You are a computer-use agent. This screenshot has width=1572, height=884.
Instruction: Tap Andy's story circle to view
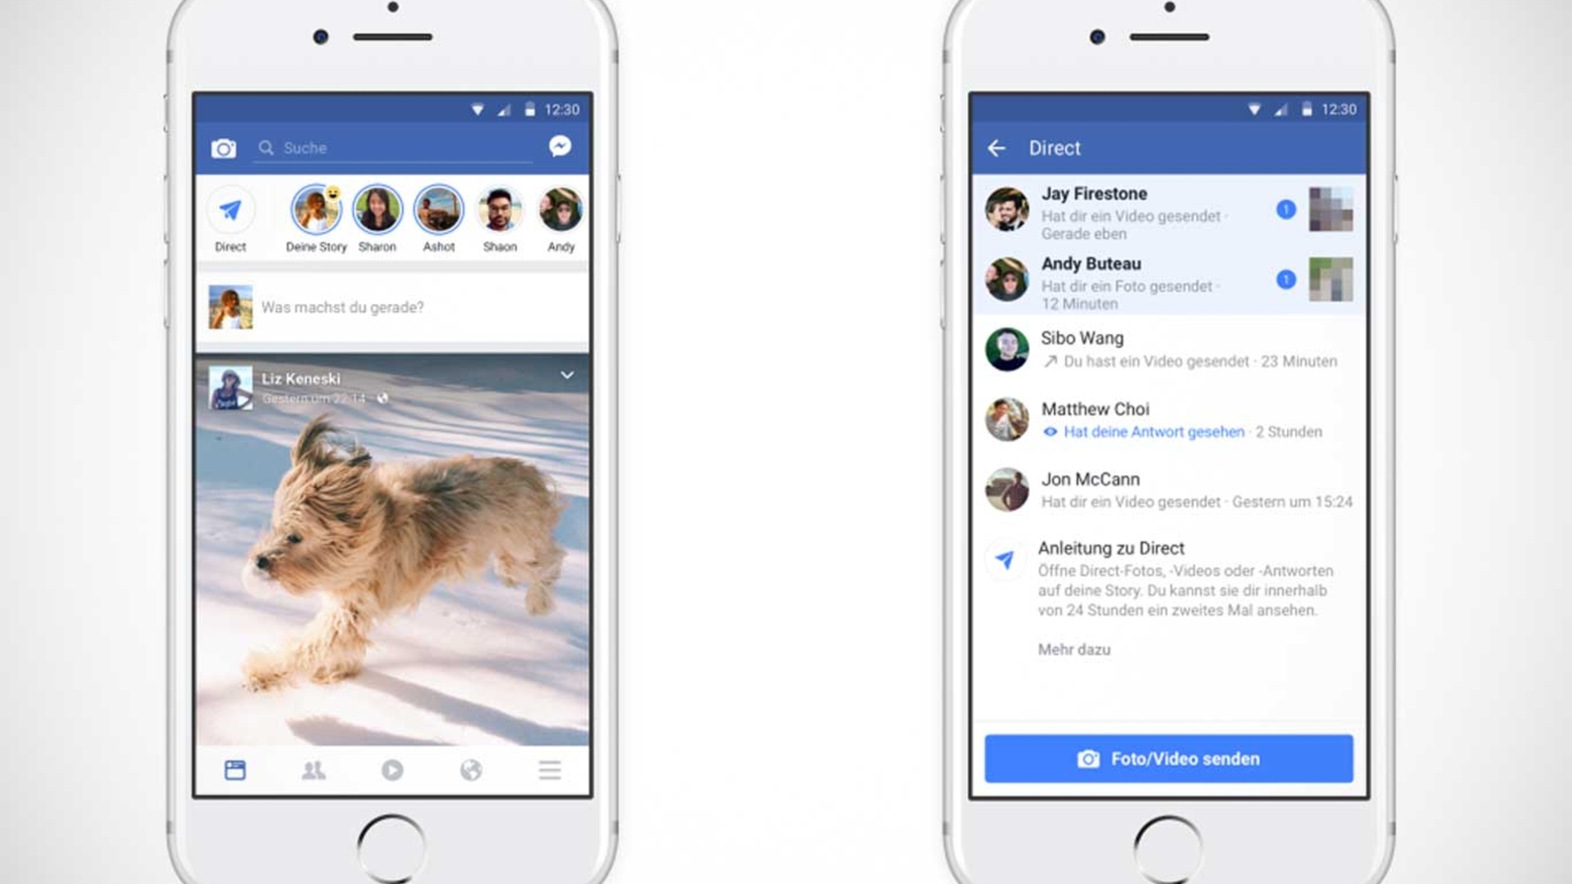[x=562, y=210]
